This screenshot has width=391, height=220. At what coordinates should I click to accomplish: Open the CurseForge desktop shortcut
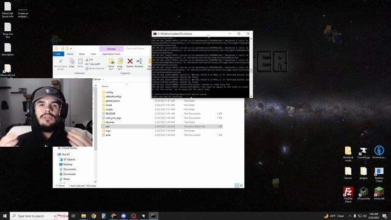click(364, 153)
